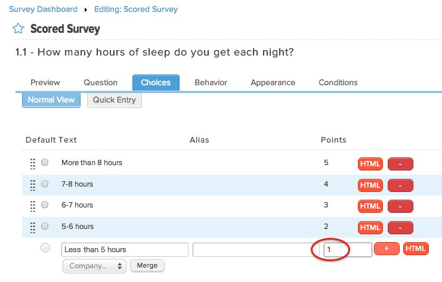Go to Survey Dashboard link
The image size is (442, 282).
pyautogui.click(x=43, y=10)
